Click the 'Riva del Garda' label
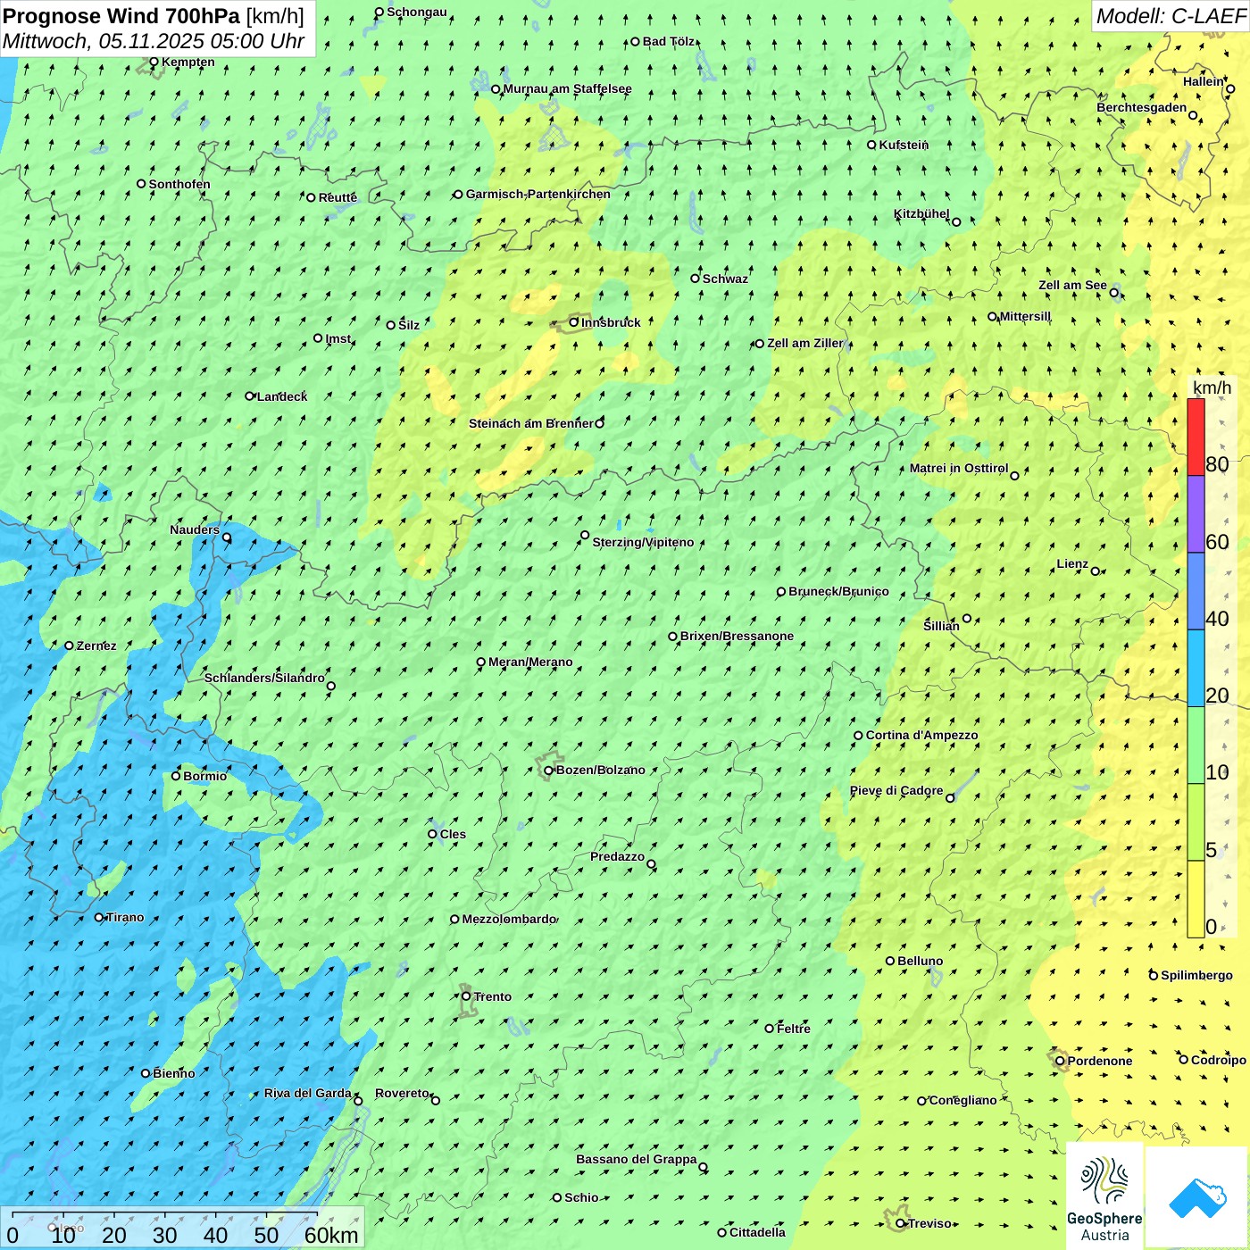The image size is (1250, 1250). coord(308,1093)
